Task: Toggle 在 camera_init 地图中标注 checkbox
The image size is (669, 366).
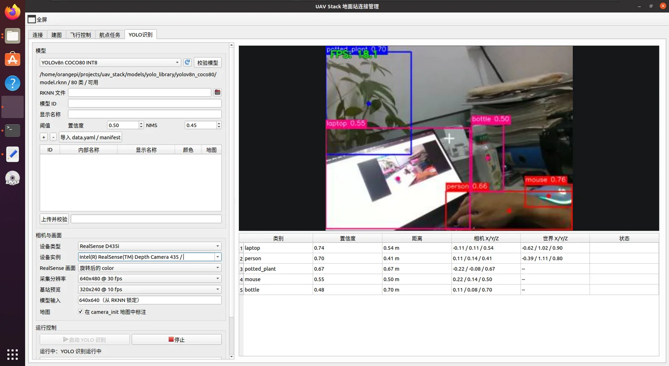Action: 80,312
